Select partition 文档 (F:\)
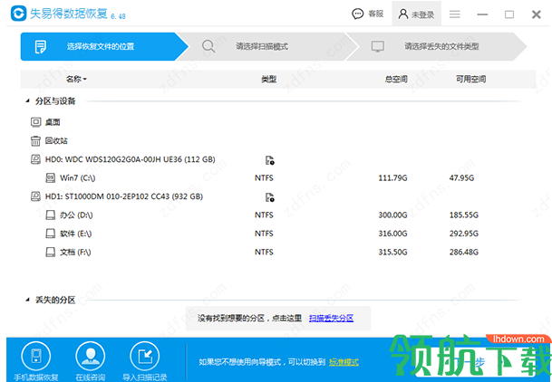Viewport: 552px width, 382px height. click(x=75, y=253)
